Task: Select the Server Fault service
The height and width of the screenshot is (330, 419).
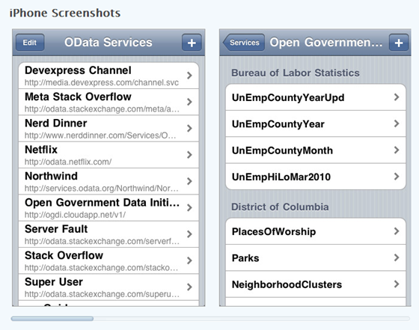Action: [x=108, y=234]
